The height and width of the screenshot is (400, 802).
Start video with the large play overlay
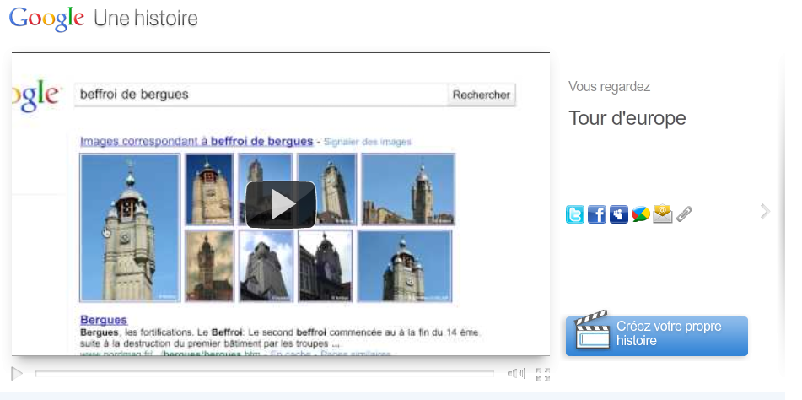point(281,204)
